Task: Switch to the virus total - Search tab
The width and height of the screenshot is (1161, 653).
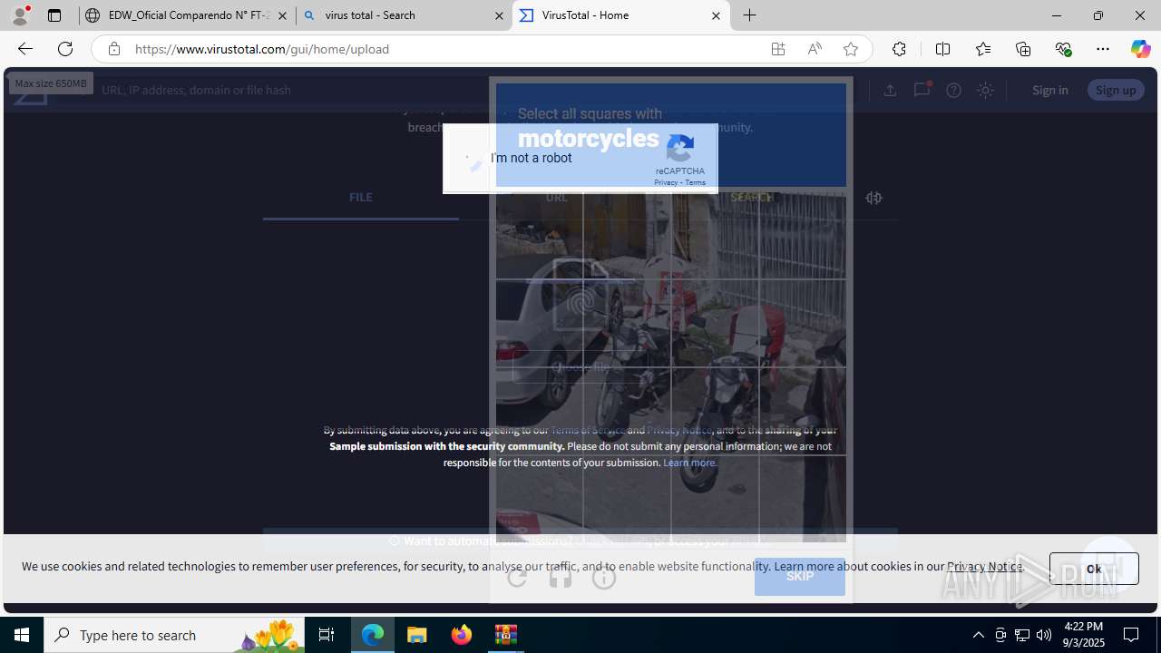Action: (404, 15)
